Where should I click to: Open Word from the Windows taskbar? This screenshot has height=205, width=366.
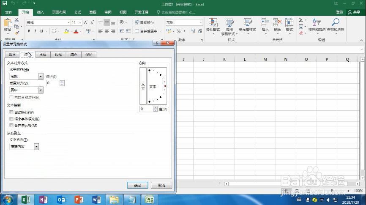point(96,200)
